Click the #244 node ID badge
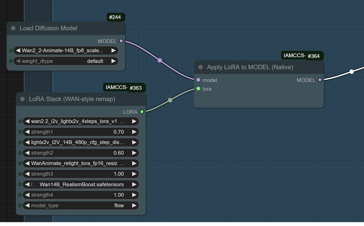This screenshot has width=364, height=226. [x=116, y=17]
